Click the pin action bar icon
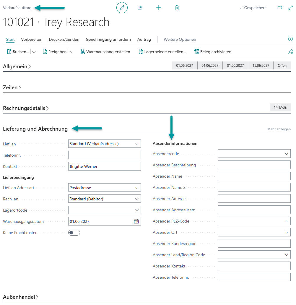 click(x=291, y=52)
